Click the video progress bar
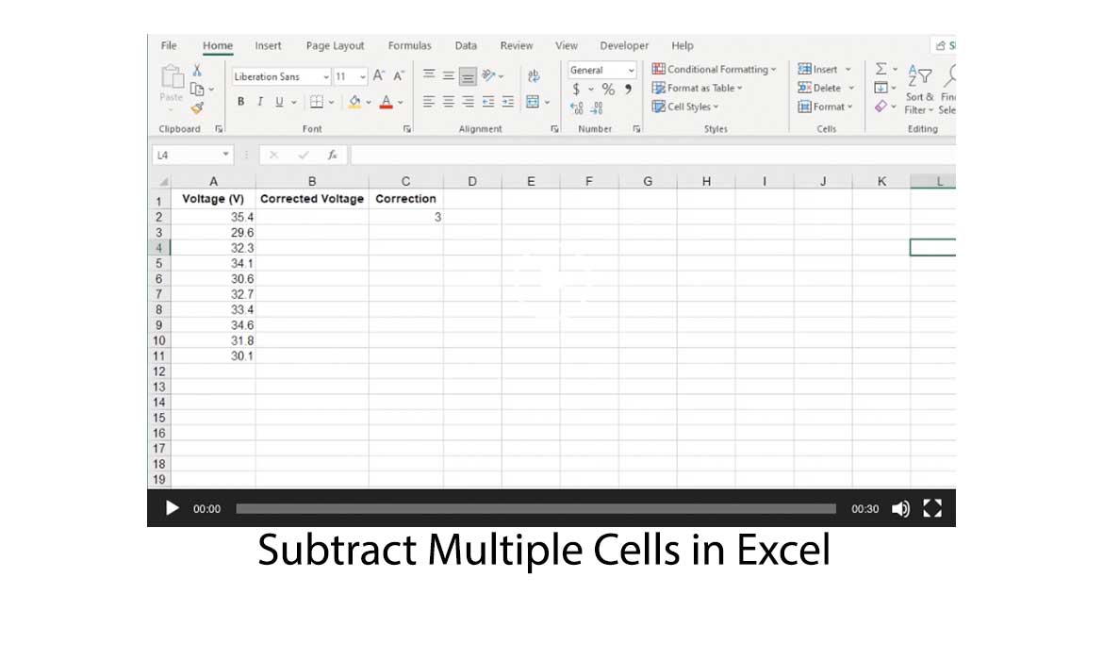 (x=537, y=508)
